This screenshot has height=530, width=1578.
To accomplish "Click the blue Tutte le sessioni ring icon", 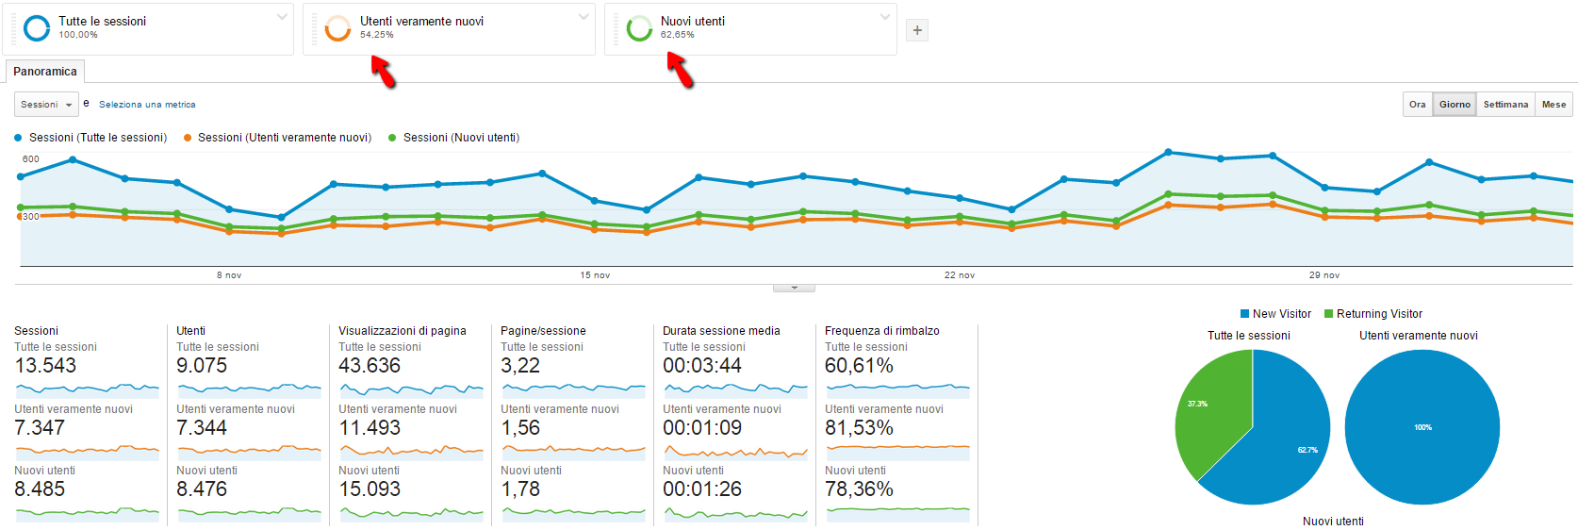I will 37,28.
